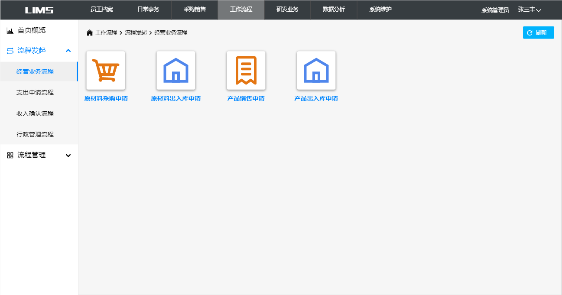This screenshot has width=562, height=295.
Task: Open 行政管理流程 in the sidebar
Action: [35, 134]
